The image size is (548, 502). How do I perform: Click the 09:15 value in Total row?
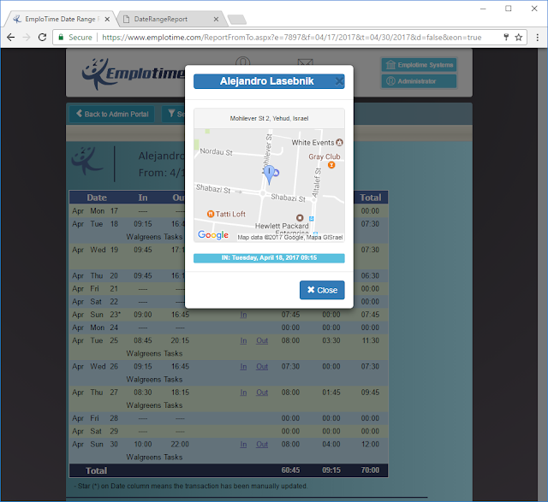[x=331, y=470]
